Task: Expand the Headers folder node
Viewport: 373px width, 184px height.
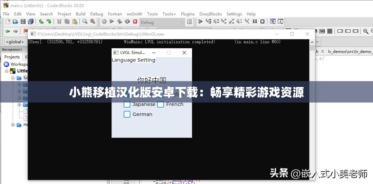Action: pos(13,125)
